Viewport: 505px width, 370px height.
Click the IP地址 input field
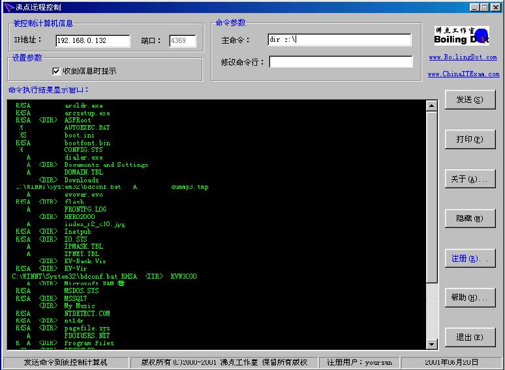[92, 41]
